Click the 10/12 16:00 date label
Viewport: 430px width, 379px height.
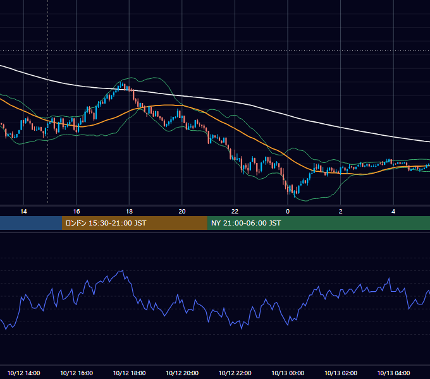[x=77, y=373]
